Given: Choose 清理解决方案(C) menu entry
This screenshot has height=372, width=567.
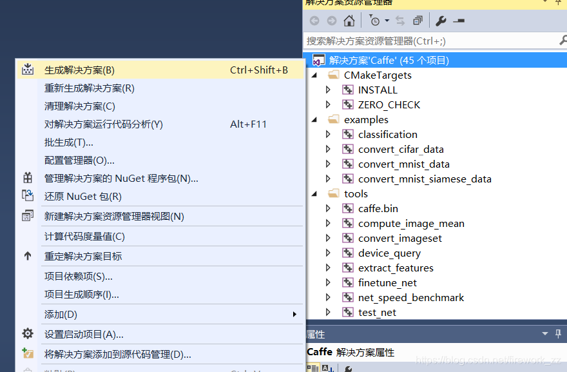Looking at the screenshot, I should coord(160,106).
